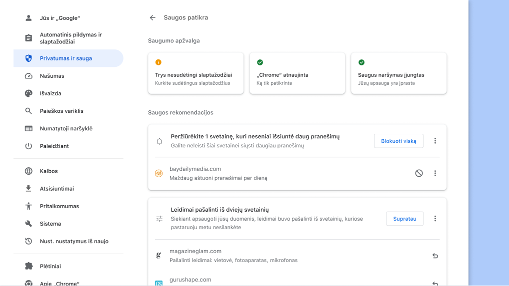
Task: Open more options for the notifications recommendation
Action: [x=435, y=141]
